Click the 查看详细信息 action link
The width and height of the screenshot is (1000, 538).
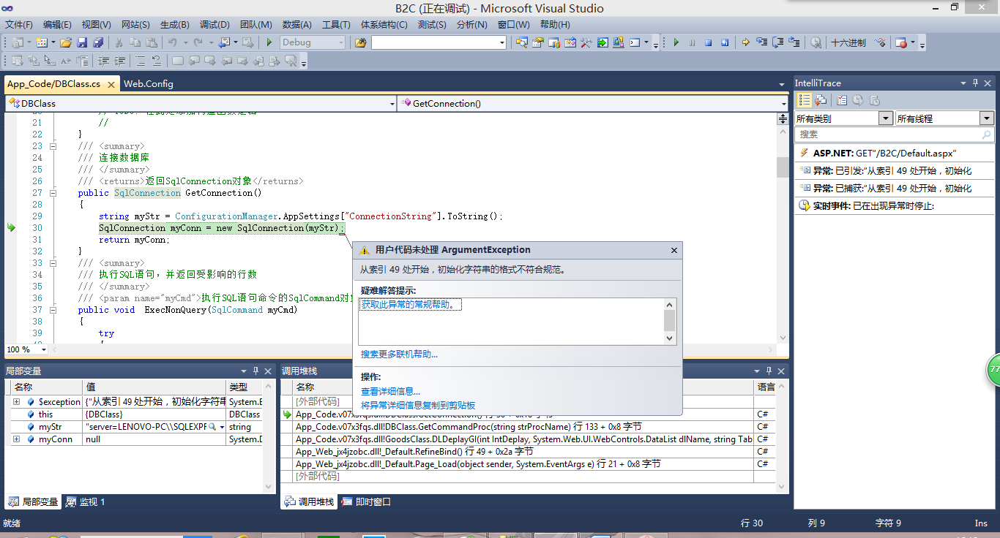click(x=390, y=392)
